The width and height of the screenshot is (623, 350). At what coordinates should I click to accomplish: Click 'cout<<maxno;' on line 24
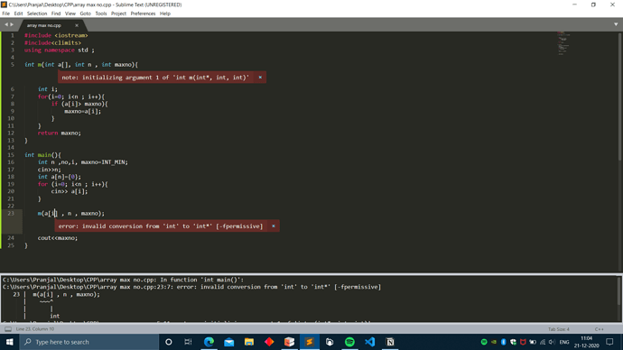(x=58, y=238)
